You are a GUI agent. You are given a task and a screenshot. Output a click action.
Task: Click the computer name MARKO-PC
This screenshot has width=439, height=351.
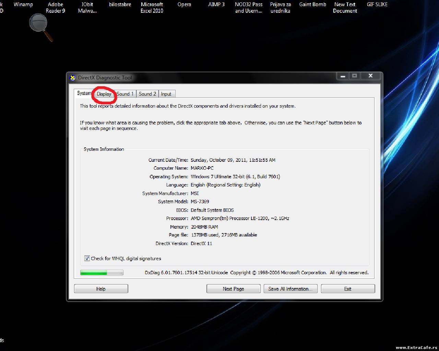pyautogui.click(x=202, y=168)
